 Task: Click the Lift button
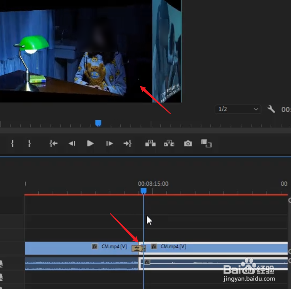pos(150,143)
